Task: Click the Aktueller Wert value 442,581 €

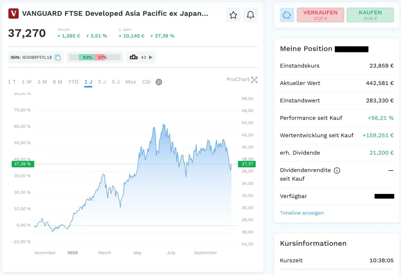Action: [380, 83]
